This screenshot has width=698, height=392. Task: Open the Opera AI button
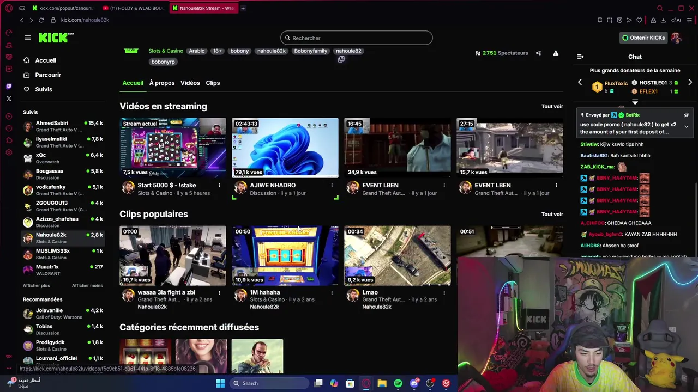(677, 20)
